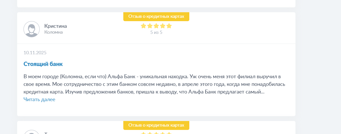Select the third rating star
The width and height of the screenshot is (341, 134).
[x=156, y=26]
